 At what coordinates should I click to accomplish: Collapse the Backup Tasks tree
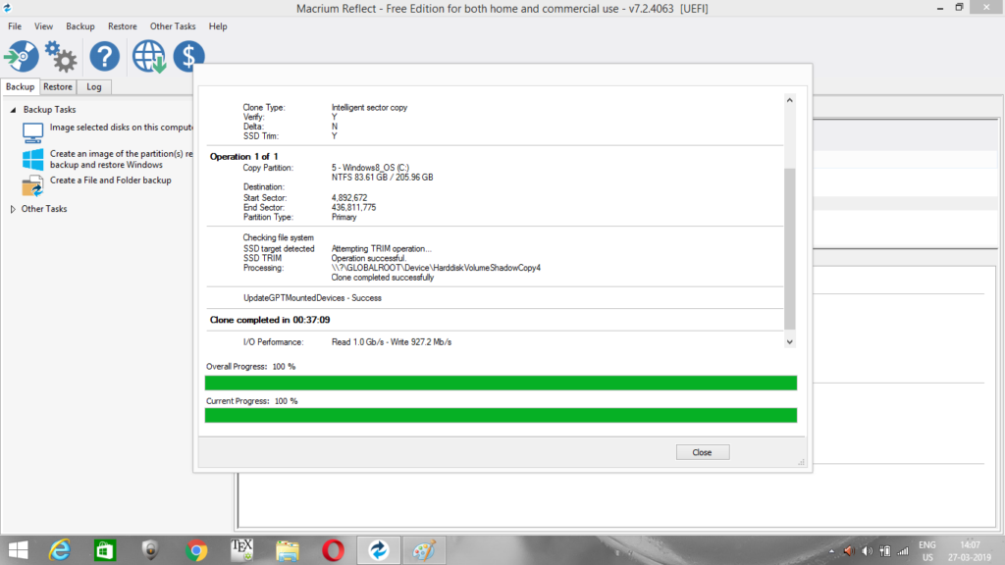pyautogui.click(x=13, y=110)
